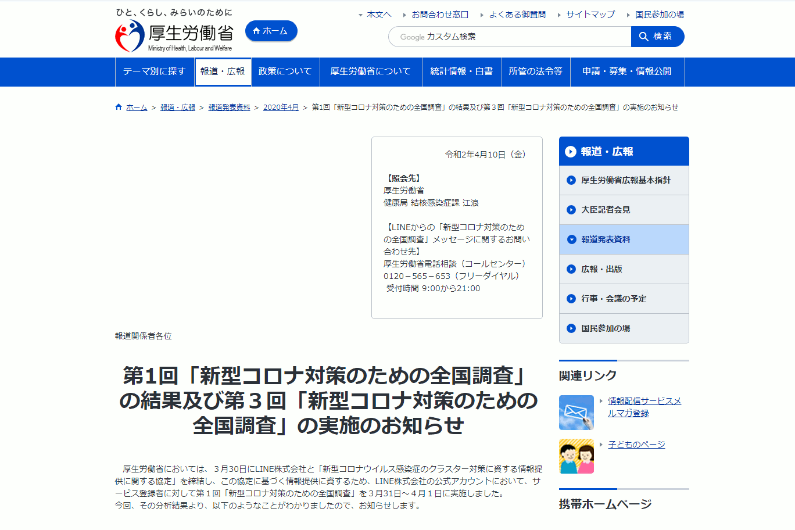Open the 政策について menu
This screenshot has height=530, width=795.
pos(285,71)
